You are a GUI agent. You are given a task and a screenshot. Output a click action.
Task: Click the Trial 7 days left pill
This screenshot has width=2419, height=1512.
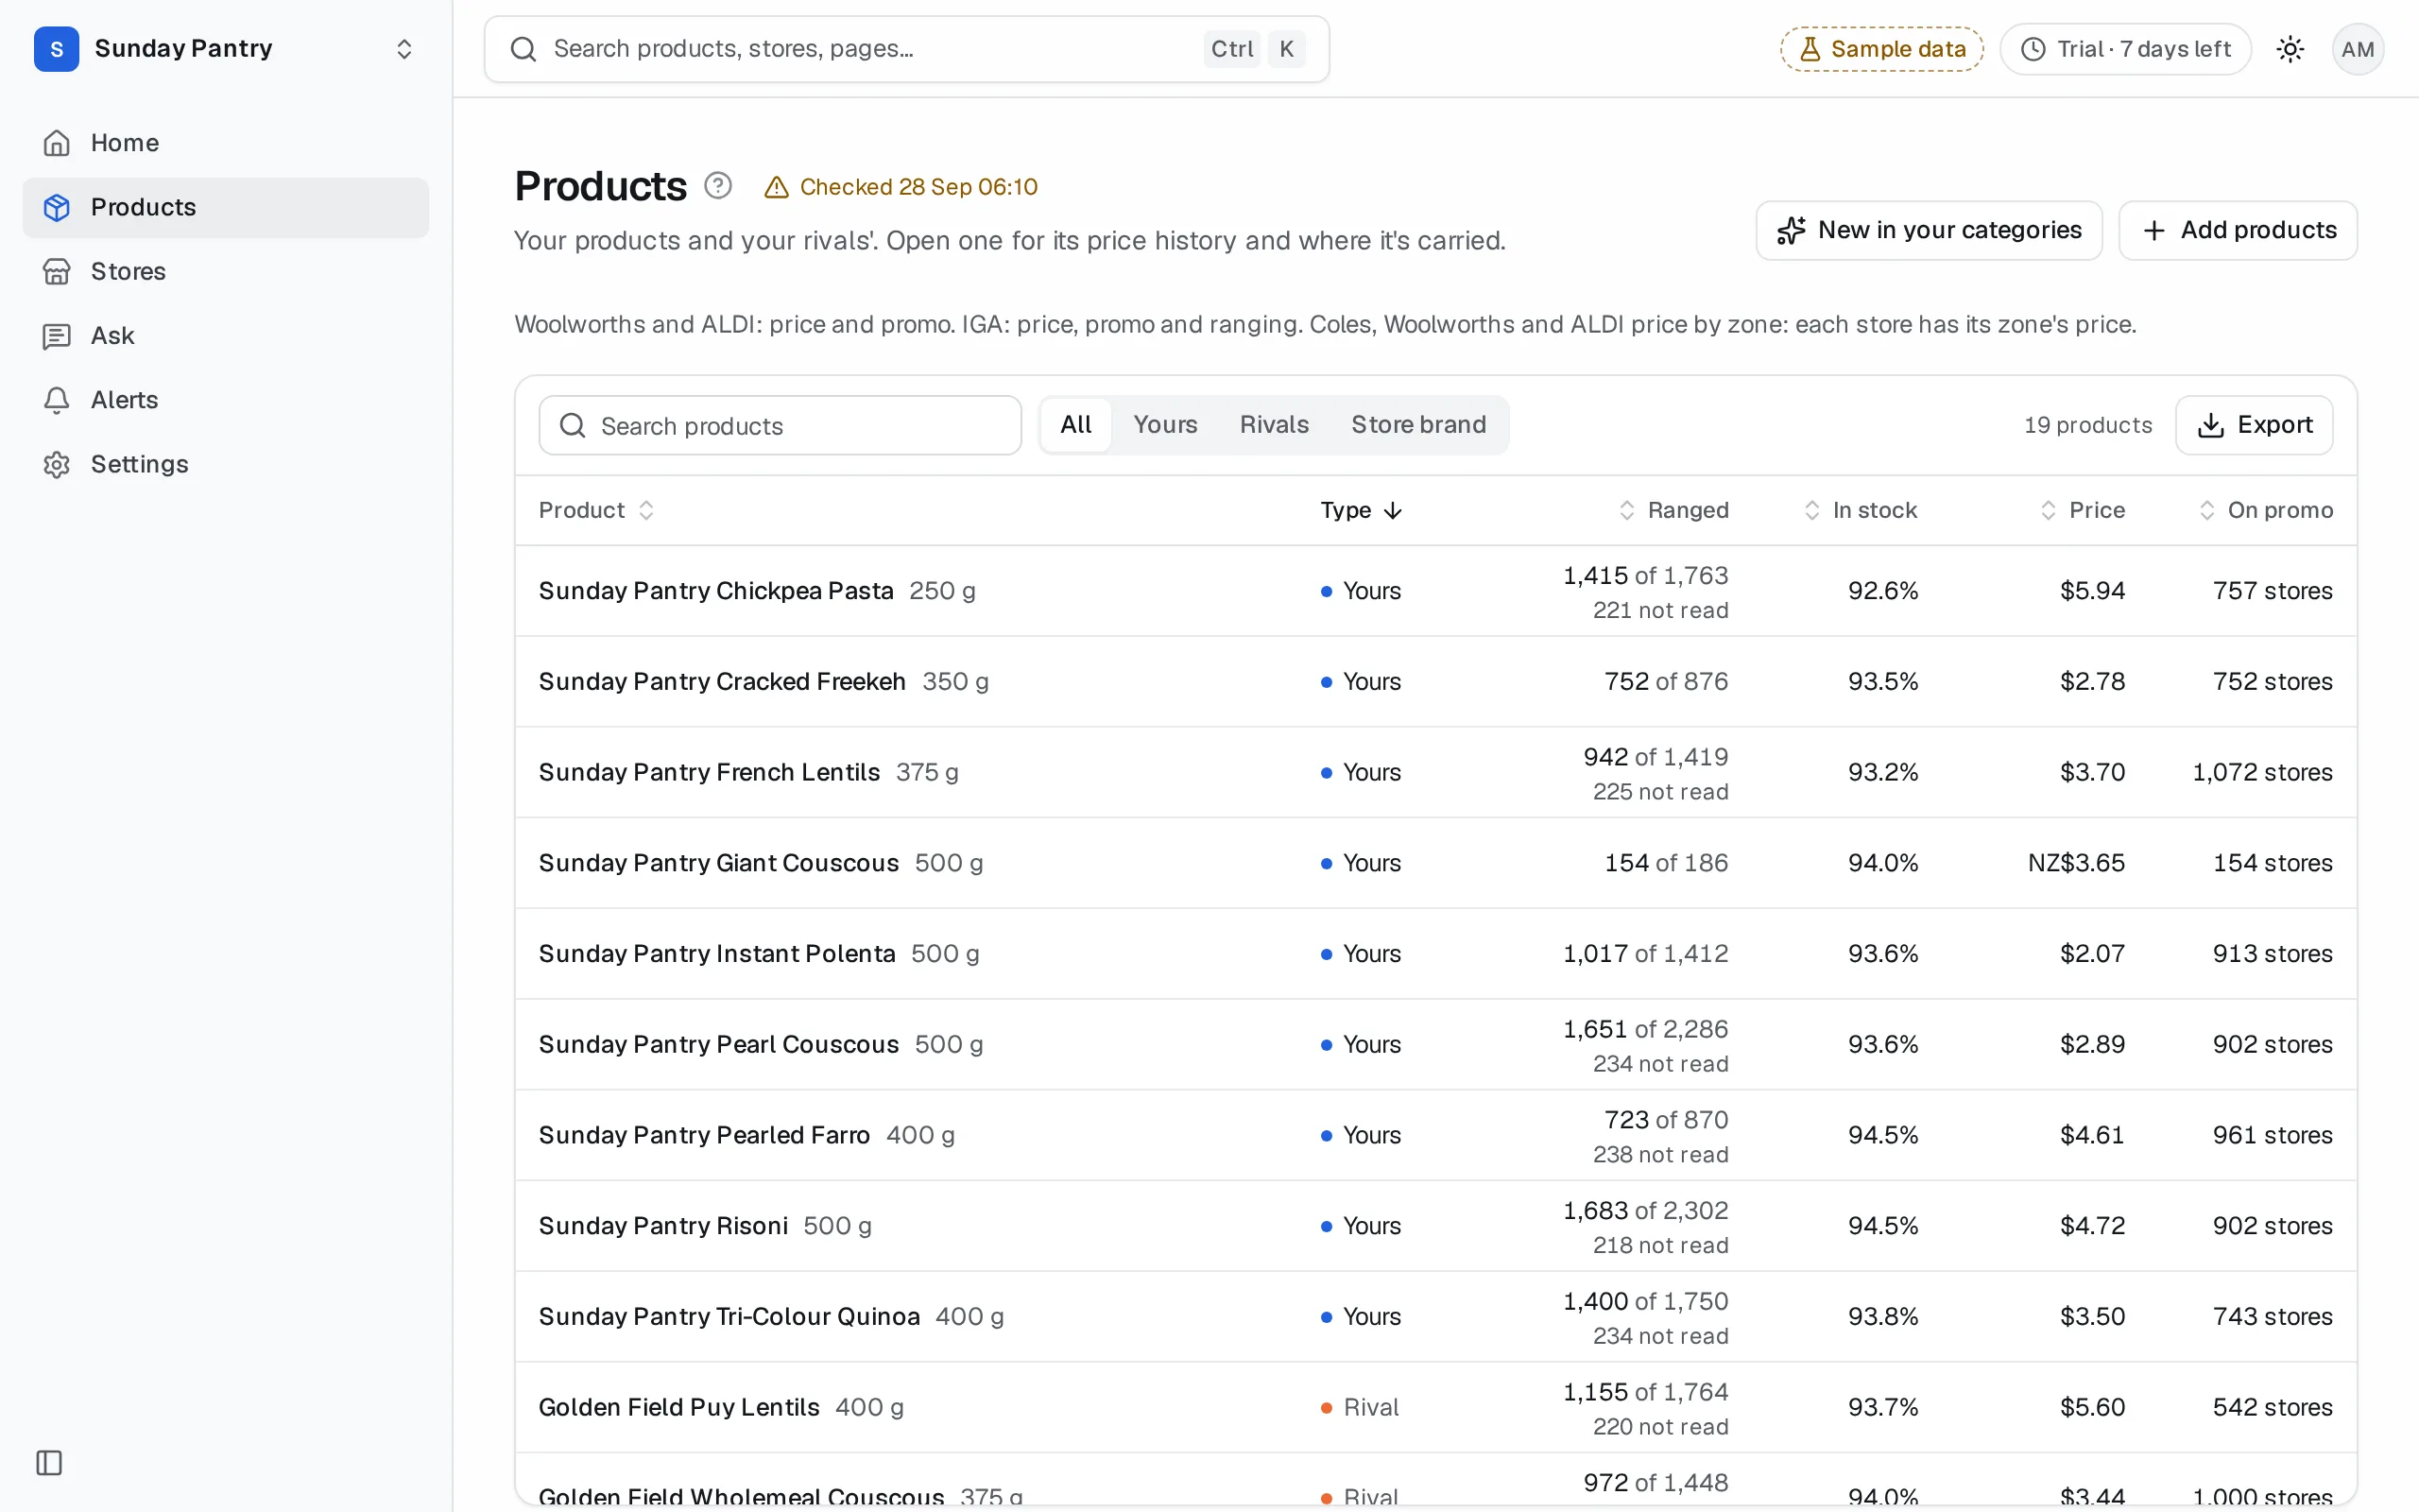pos(2125,49)
